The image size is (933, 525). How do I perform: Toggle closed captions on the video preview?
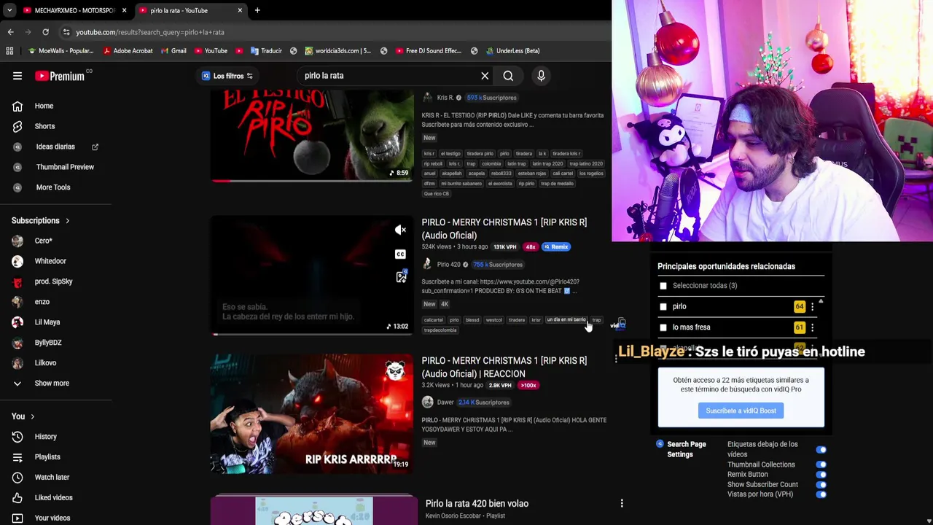click(x=400, y=254)
